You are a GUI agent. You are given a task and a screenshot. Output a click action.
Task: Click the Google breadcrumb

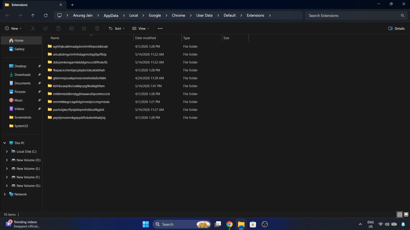click(x=155, y=15)
